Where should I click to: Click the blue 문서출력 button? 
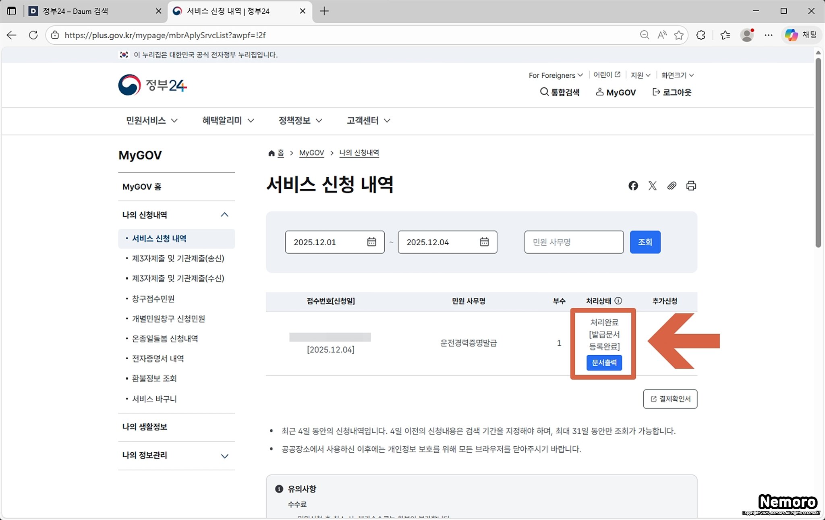click(604, 363)
